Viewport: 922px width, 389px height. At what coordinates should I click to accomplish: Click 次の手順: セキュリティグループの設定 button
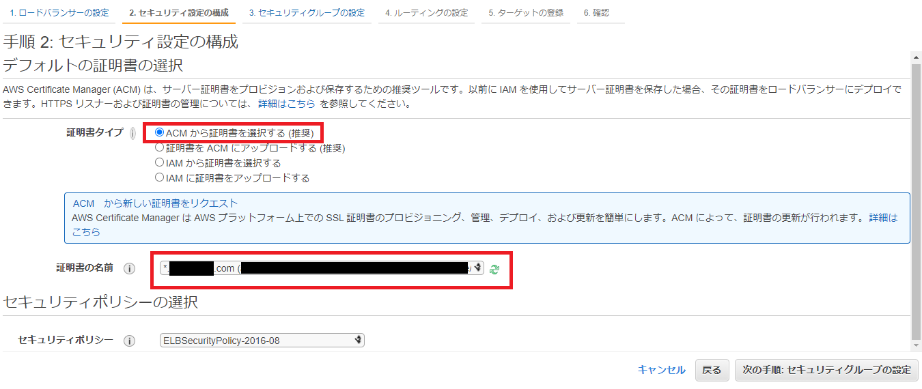pos(827,370)
